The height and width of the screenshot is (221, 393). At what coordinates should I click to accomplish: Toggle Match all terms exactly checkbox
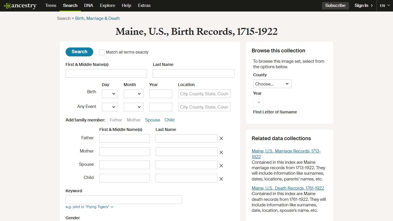(x=102, y=52)
